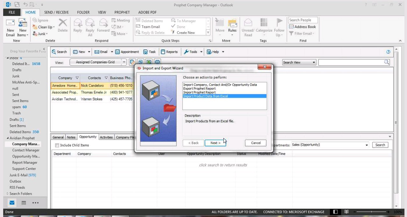Toggle reading view icon in status bar

[x=346, y=212]
